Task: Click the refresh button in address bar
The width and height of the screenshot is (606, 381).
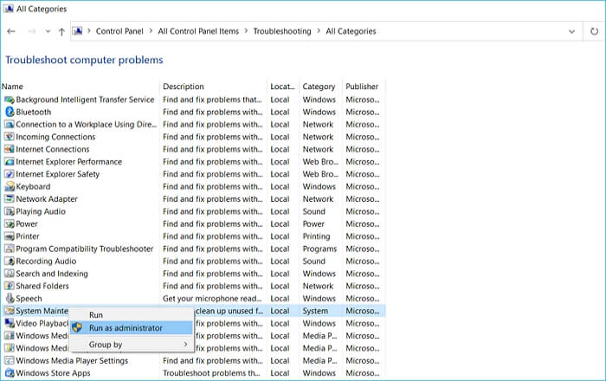Action: click(594, 31)
